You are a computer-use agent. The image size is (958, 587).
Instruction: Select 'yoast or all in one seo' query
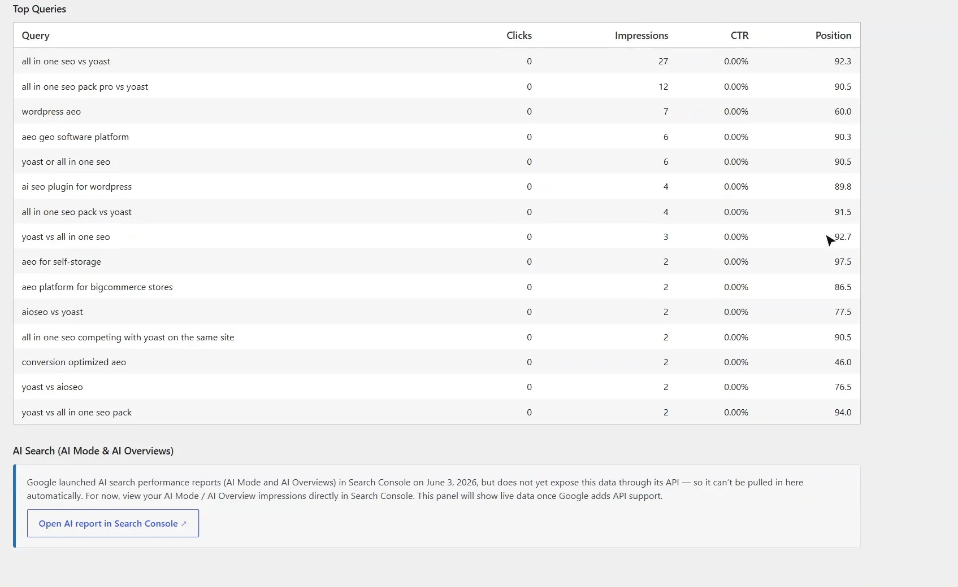pos(66,162)
